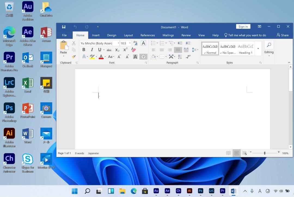Image resolution: width=294 pixels, height=197 pixels.
Task: Apply the Subscript format
Action: click(117, 50)
